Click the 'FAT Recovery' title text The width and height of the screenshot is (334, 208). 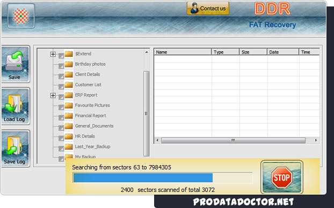click(x=272, y=25)
